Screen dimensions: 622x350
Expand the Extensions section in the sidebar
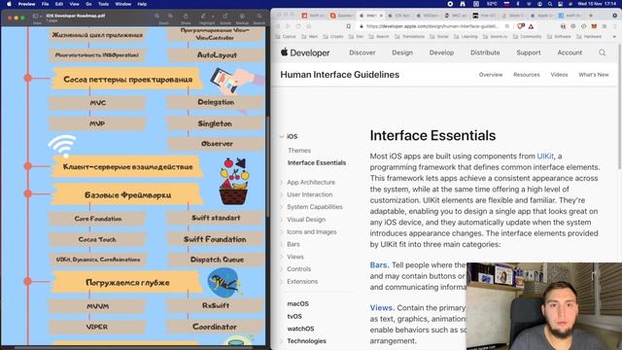click(282, 281)
